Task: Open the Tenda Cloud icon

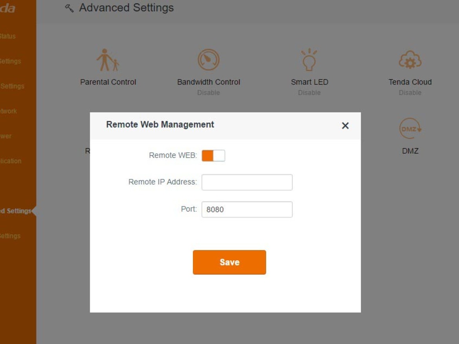Action: pyautogui.click(x=410, y=60)
